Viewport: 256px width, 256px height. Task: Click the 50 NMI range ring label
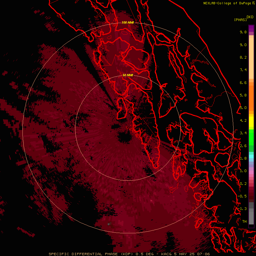point(128,75)
